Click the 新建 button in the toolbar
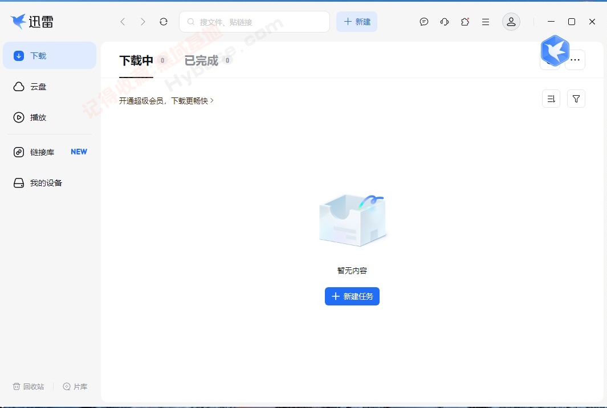The image size is (607, 408). point(357,22)
